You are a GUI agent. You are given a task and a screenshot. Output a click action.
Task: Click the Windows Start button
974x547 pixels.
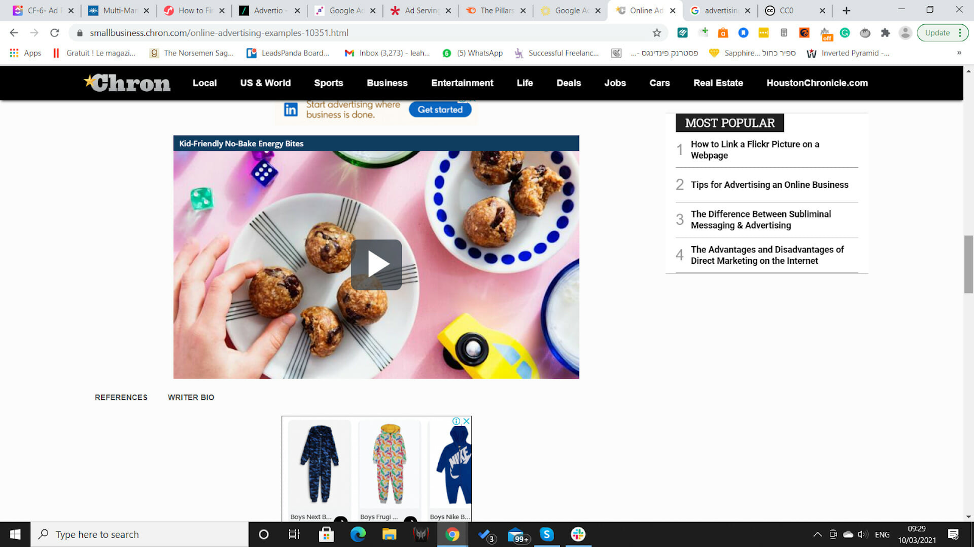pos(15,534)
